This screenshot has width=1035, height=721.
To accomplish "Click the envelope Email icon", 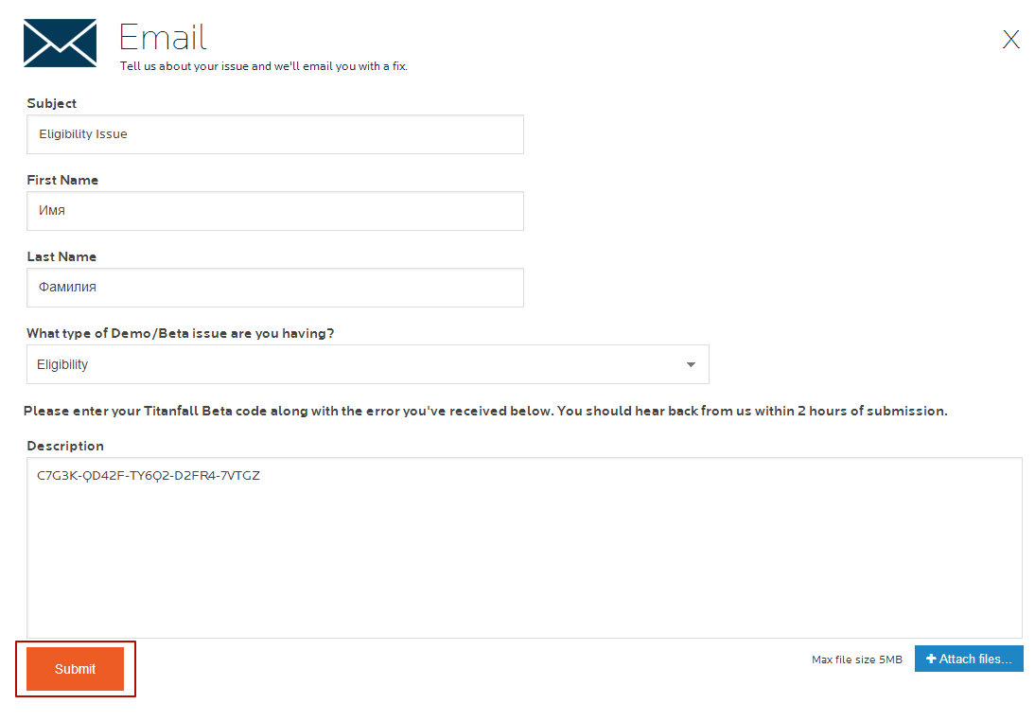I will pyautogui.click(x=60, y=43).
